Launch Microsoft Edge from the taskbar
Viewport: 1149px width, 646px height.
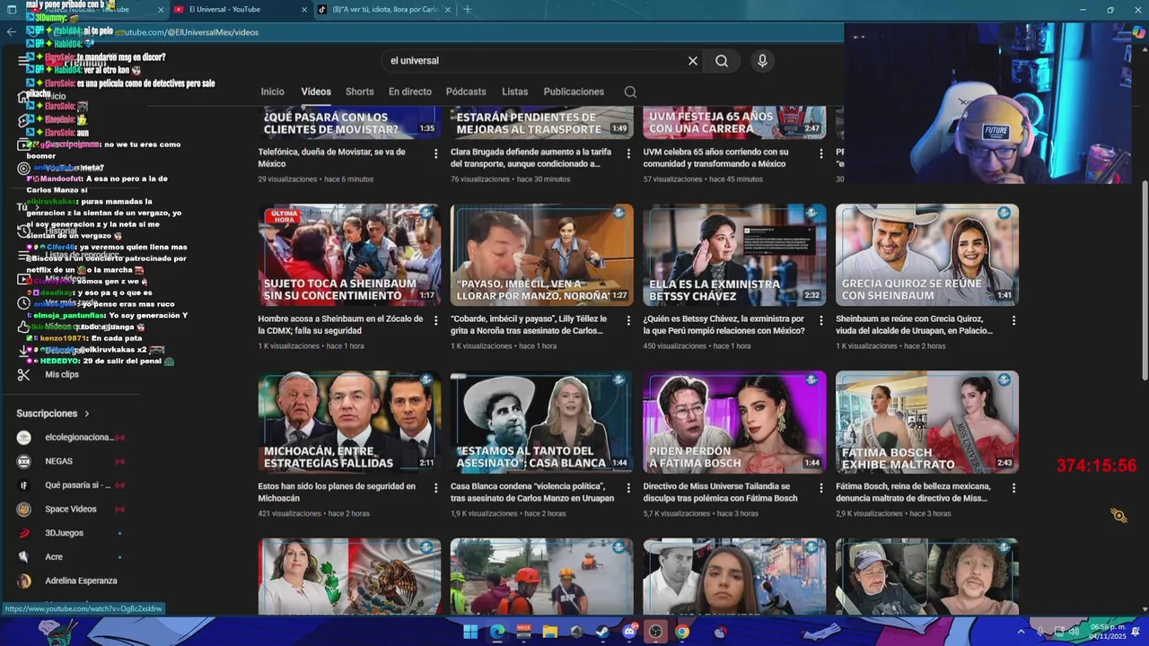[x=497, y=632]
